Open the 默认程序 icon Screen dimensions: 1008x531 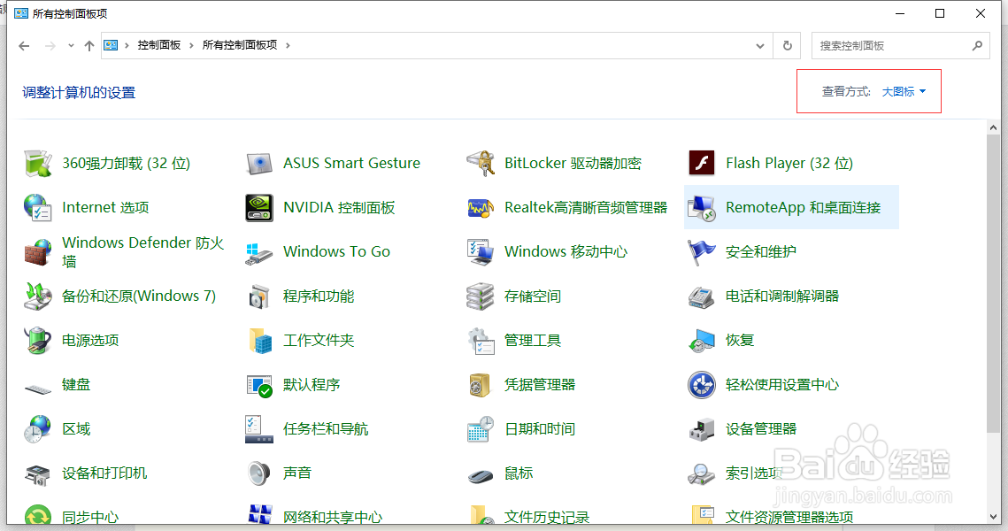[259, 384]
